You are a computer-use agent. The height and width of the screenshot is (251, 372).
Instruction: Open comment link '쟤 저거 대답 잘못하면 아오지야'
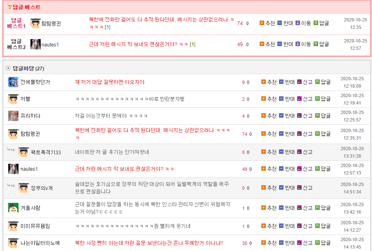coord(109,82)
